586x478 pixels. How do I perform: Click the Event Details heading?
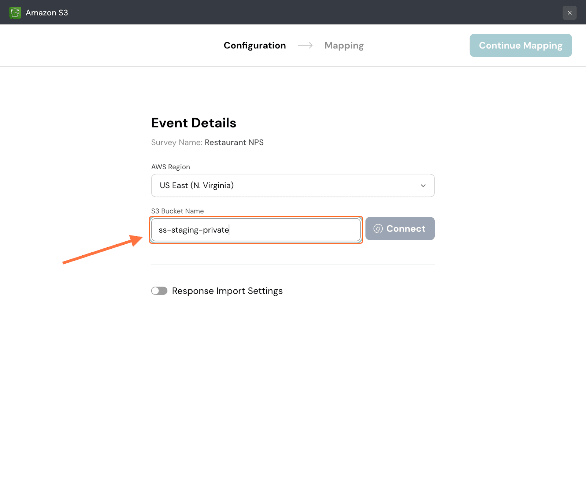coord(193,123)
